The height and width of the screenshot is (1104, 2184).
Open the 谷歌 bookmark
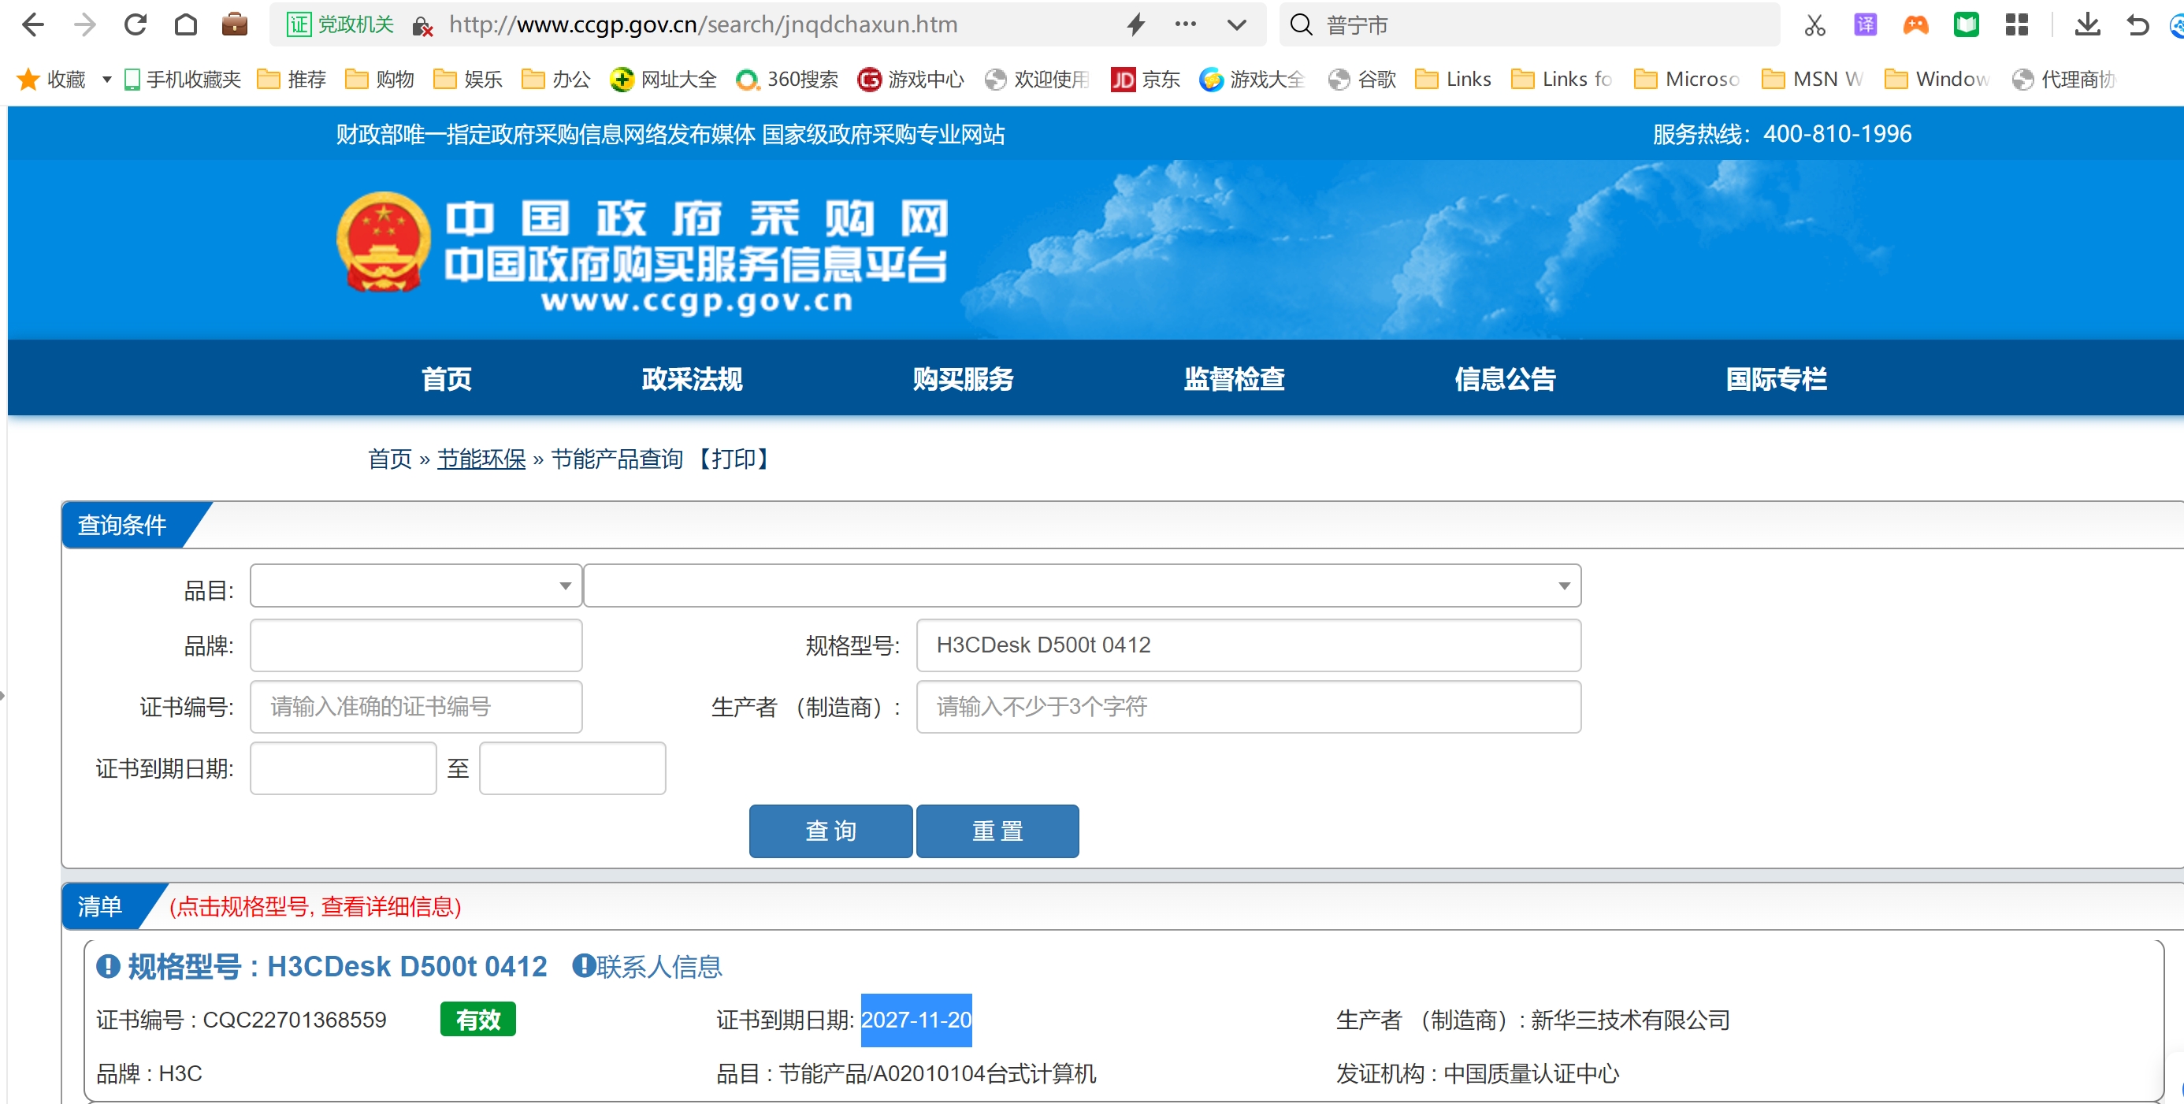[1361, 80]
